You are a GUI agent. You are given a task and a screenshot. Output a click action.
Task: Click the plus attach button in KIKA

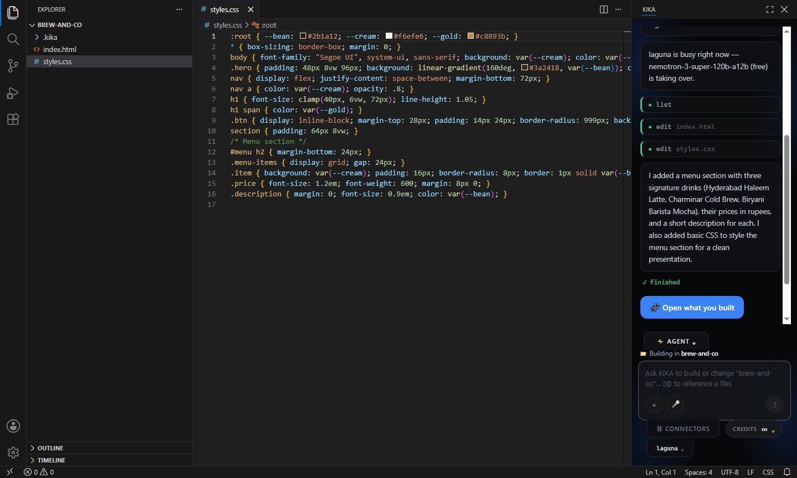654,404
